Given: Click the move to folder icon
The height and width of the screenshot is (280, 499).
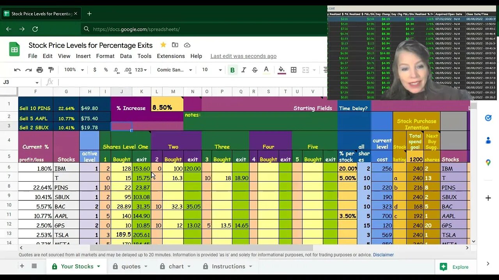Looking at the screenshot, I should click(x=175, y=45).
